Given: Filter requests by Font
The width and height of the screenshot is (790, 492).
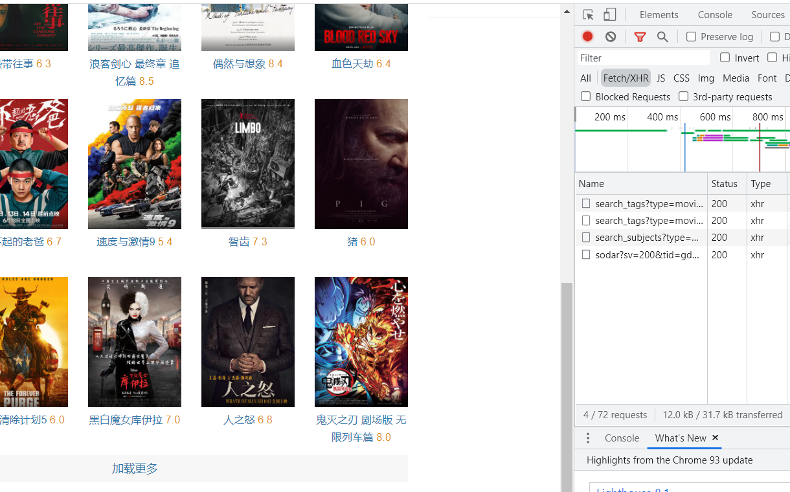Looking at the screenshot, I should click(767, 78).
